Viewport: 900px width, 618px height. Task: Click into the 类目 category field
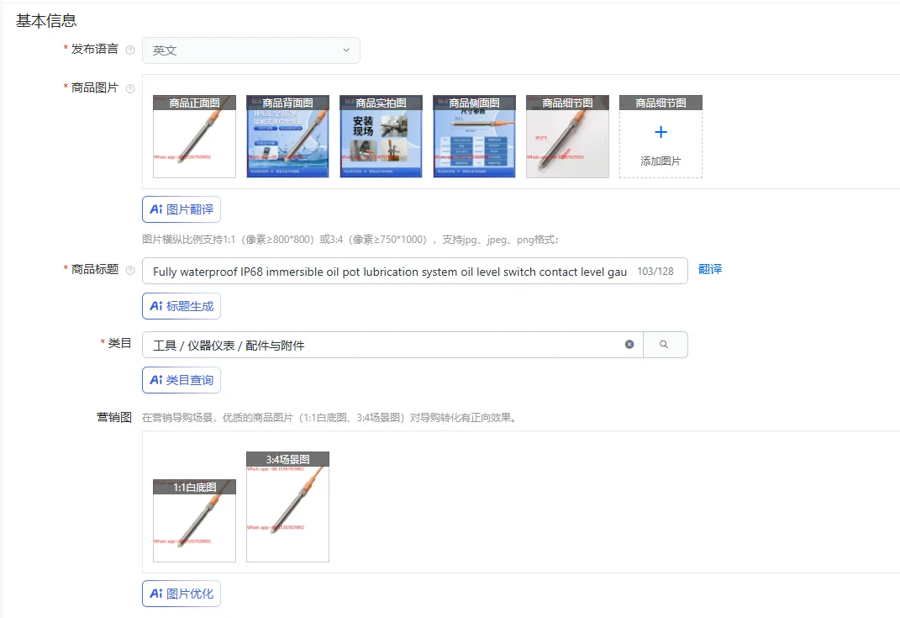[x=392, y=346]
